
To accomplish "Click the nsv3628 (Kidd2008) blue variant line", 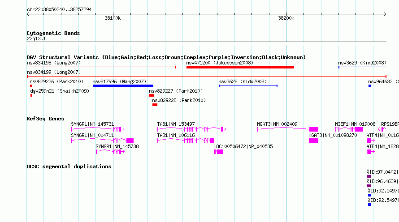I will [x=248, y=86].
